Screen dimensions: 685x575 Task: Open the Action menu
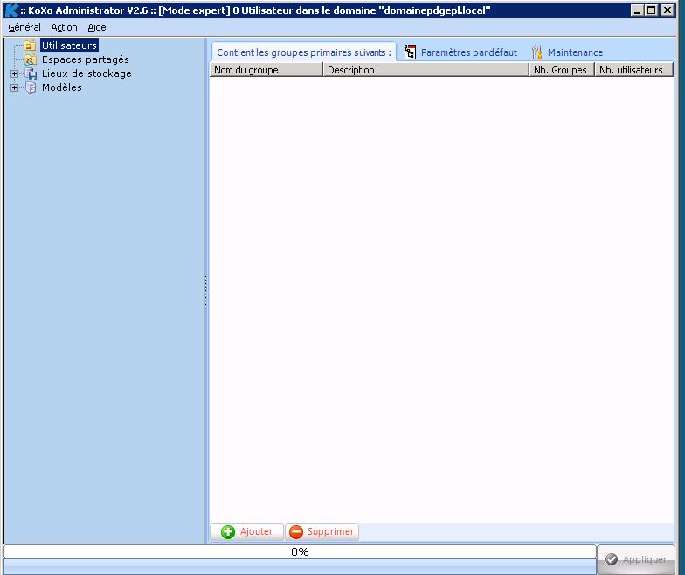[x=64, y=27]
